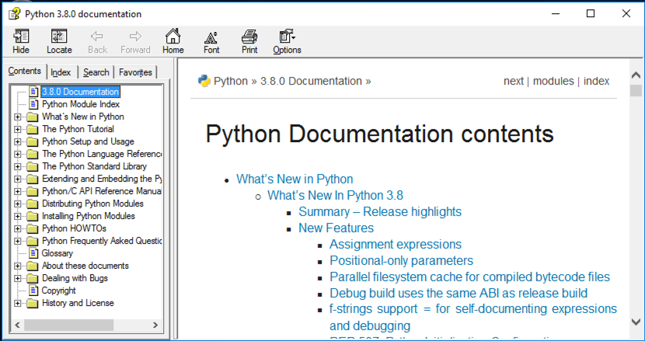Open Parallel filesystem cache link
Viewport: 645px width, 341px height.
(470, 277)
